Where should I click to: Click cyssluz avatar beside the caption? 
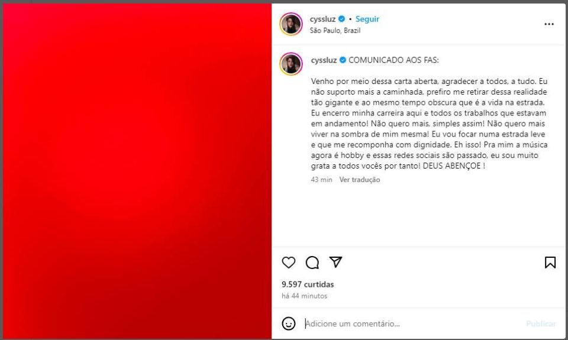point(291,64)
